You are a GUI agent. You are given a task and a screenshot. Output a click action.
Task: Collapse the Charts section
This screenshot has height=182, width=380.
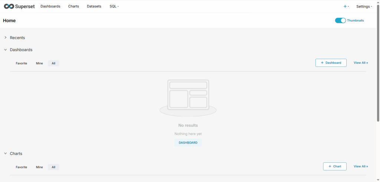[6, 154]
